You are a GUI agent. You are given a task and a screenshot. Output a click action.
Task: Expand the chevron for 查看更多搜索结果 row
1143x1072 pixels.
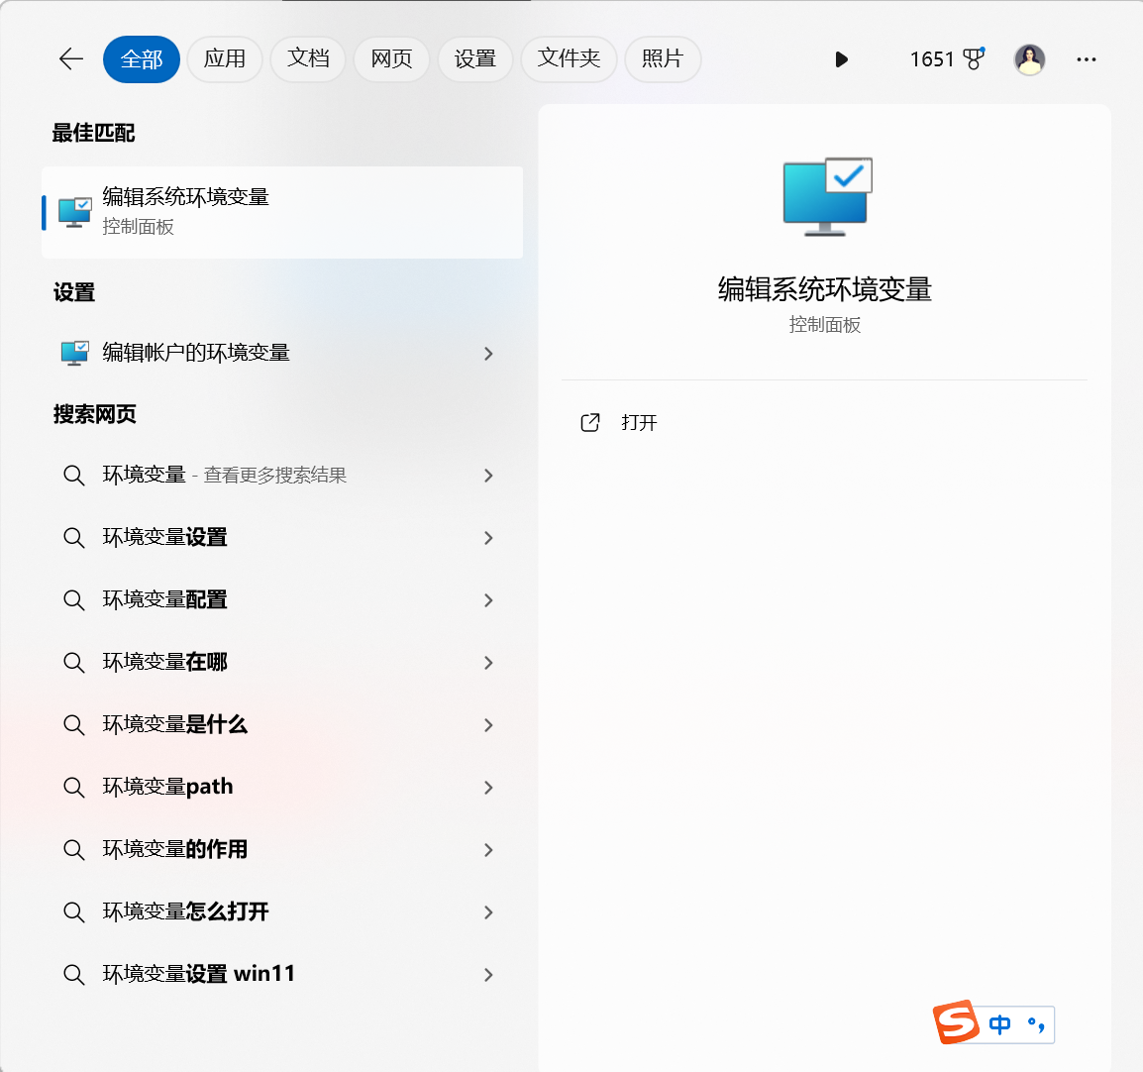488,476
